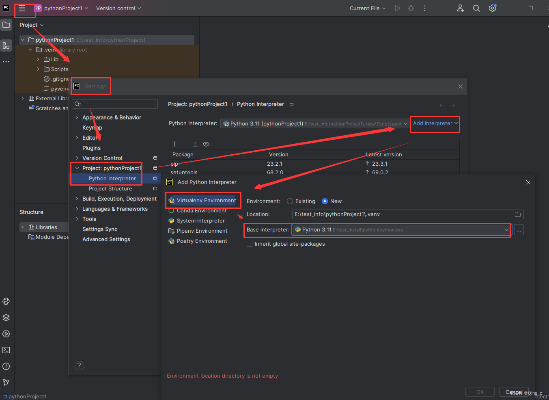549x400 pixels.
Task: Open the Python Console tool window
Action: coord(6,301)
